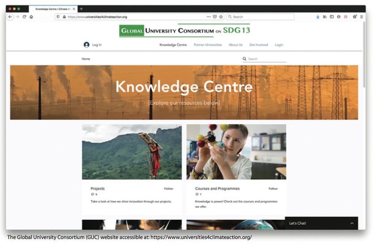Click the red extension icon in toolbar
This screenshot has width=376, height=248.
(346, 17)
